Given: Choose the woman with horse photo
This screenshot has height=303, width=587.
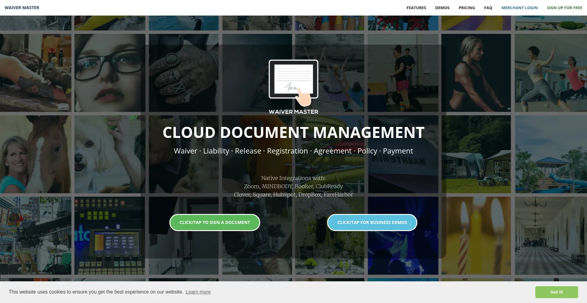Looking at the screenshot, I should coord(35,154).
